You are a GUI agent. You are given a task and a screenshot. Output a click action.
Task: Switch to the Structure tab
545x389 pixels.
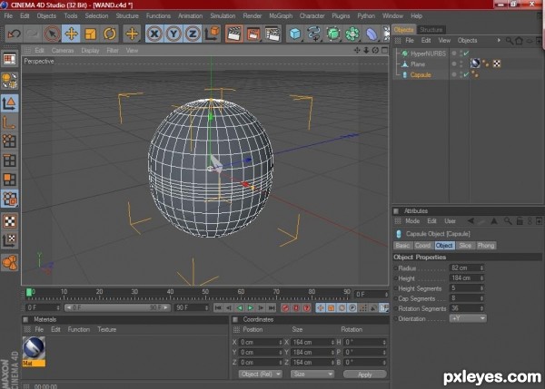pos(431,30)
